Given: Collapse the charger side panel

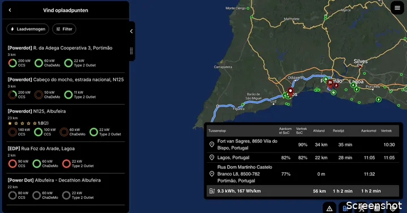Looking at the screenshot, I should (131, 31).
